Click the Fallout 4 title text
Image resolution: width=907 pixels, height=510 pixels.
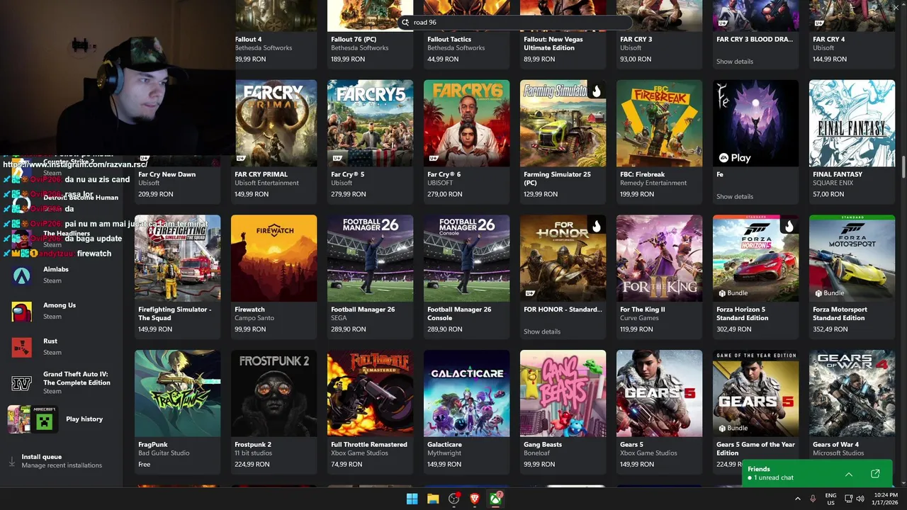[x=248, y=40]
